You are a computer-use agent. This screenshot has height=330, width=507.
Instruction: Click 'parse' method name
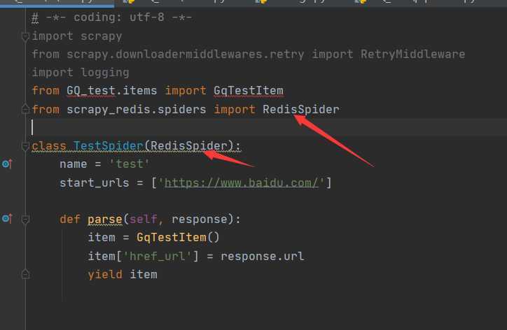click(x=105, y=220)
